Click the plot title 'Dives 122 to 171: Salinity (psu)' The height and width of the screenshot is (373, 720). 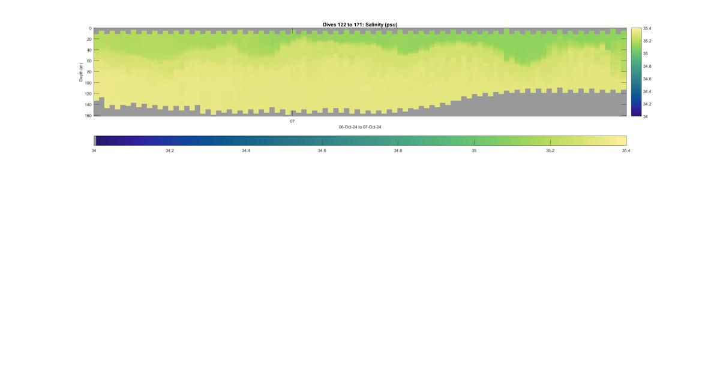[360, 25]
